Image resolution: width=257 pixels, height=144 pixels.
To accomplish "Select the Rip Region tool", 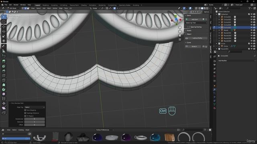I will 4,113.
